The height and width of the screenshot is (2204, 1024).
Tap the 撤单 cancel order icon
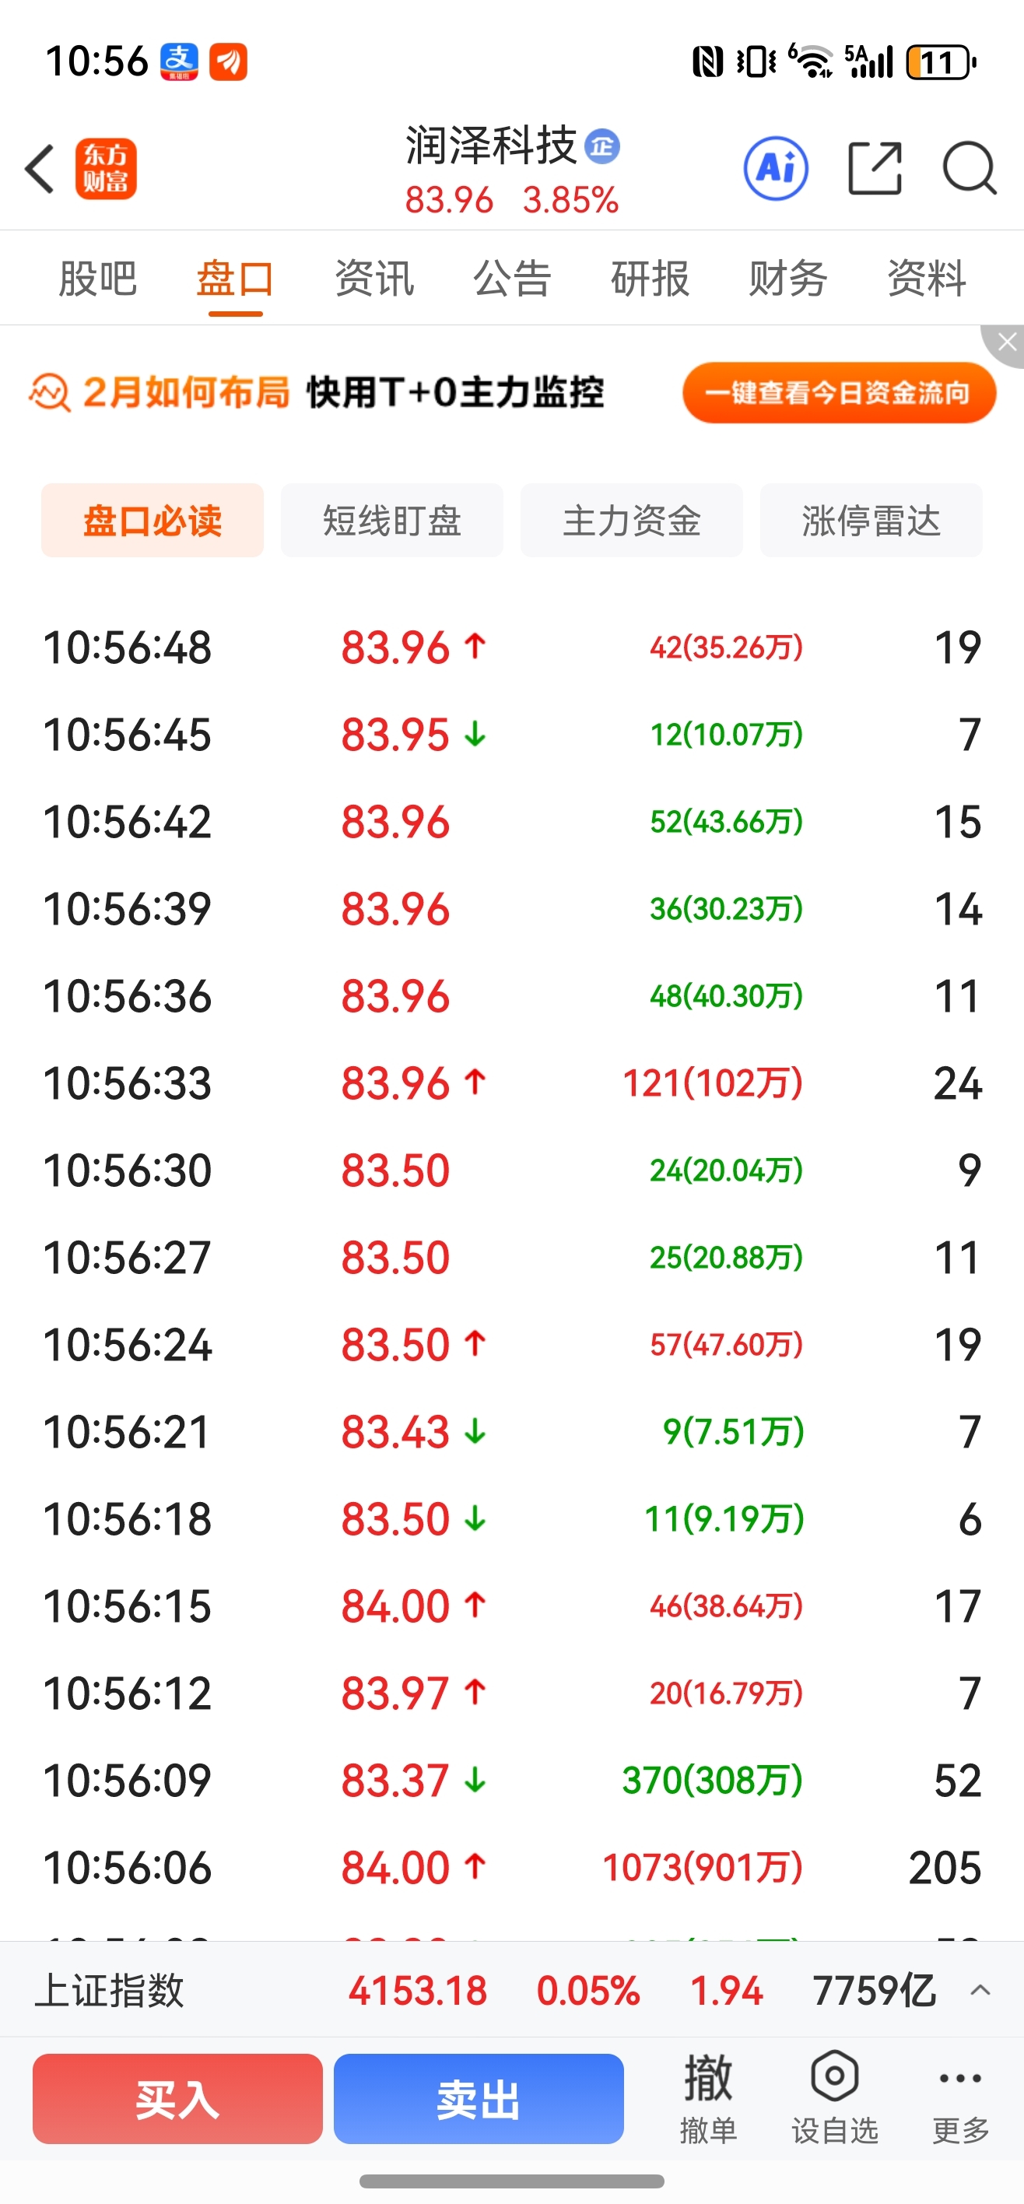[708, 2096]
